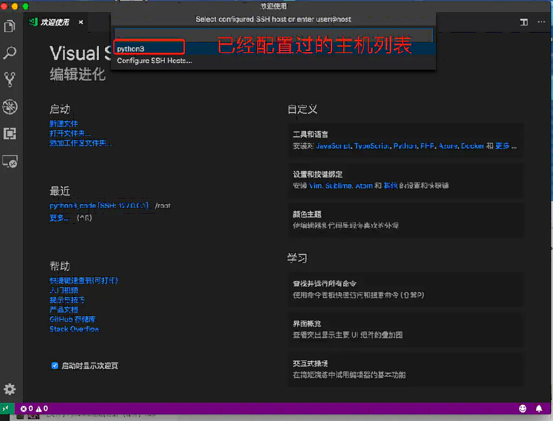The width and height of the screenshot is (553, 421).
Task: Click the PHP language link
Action: pyautogui.click(x=427, y=146)
